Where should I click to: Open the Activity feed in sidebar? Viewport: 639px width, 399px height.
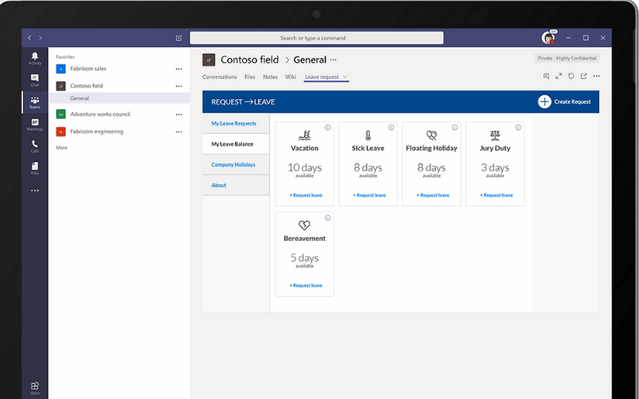coord(35,57)
